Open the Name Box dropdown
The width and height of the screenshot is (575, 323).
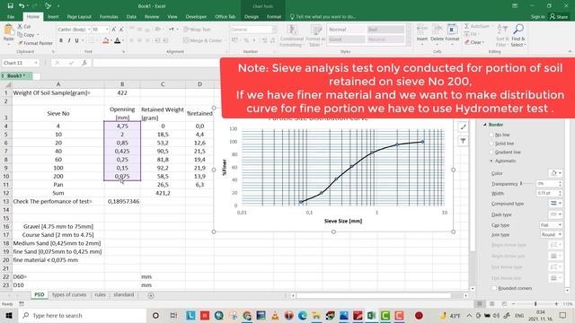click(x=36, y=63)
